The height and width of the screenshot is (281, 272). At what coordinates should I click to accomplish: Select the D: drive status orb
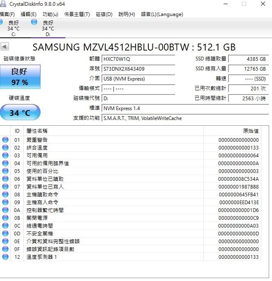pyautogui.click(x=34, y=22)
